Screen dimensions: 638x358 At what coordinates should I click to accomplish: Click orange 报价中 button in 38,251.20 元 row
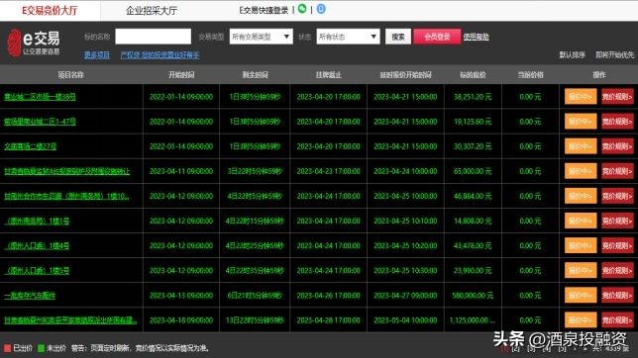(581, 97)
